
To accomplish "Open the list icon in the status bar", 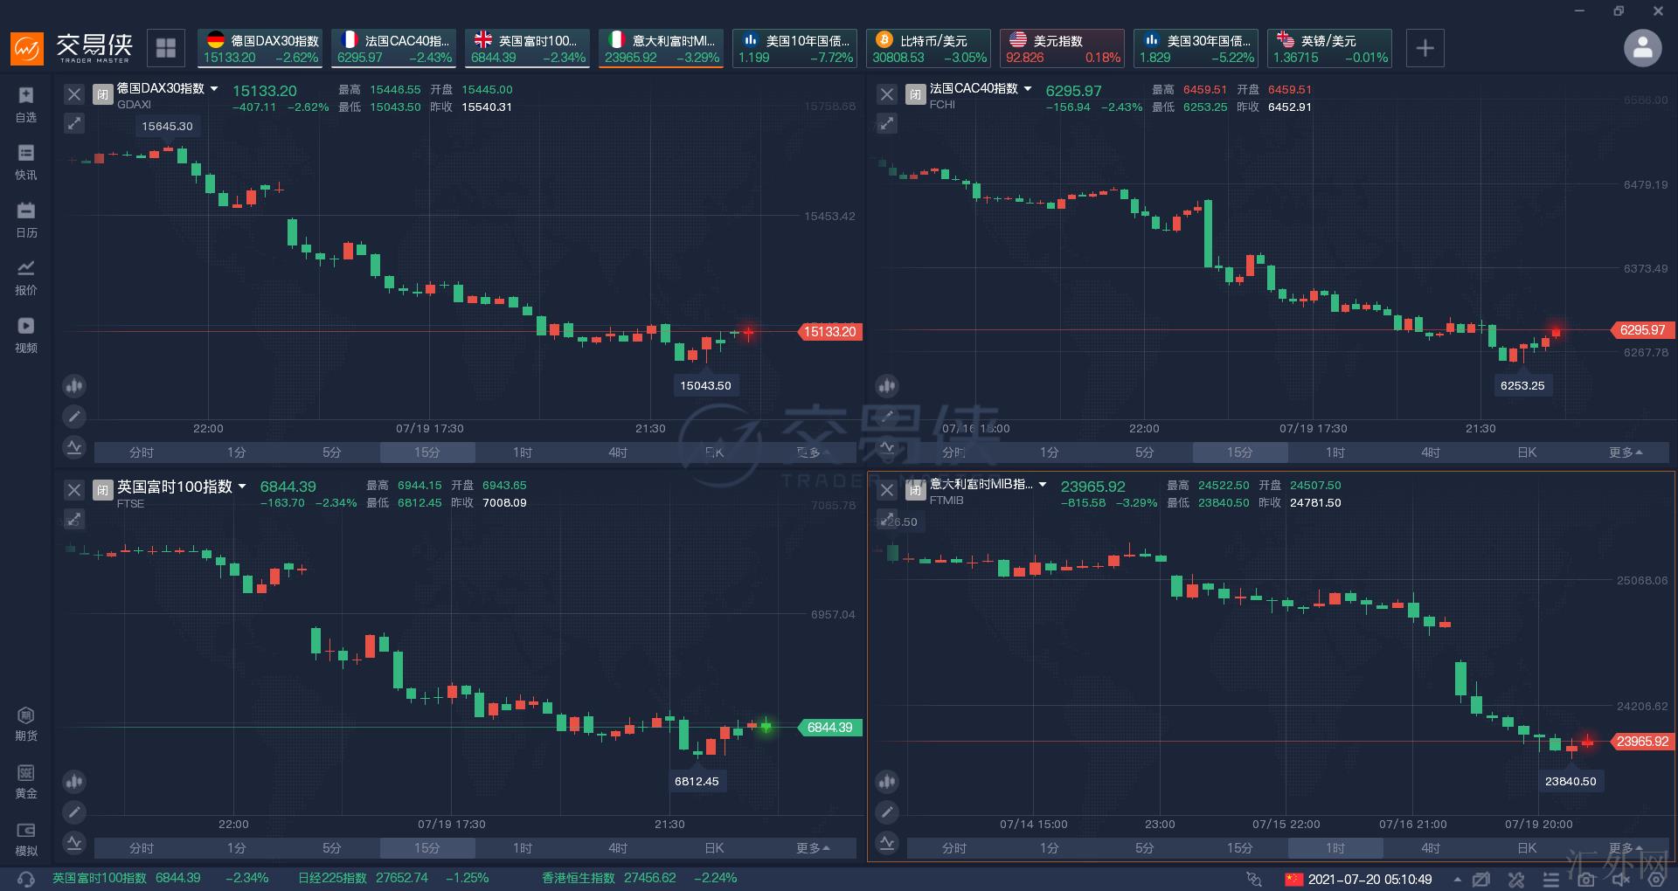I will pyautogui.click(x=1551, y=879).
